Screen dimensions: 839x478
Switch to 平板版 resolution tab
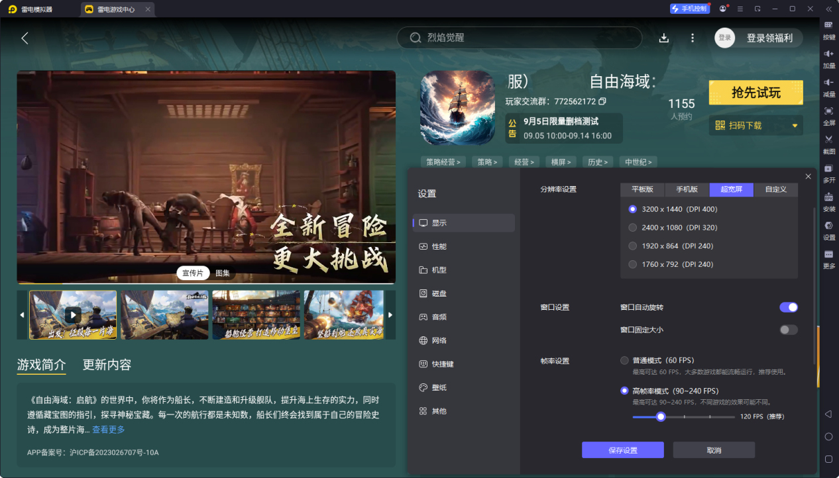[x=642, y=189]
